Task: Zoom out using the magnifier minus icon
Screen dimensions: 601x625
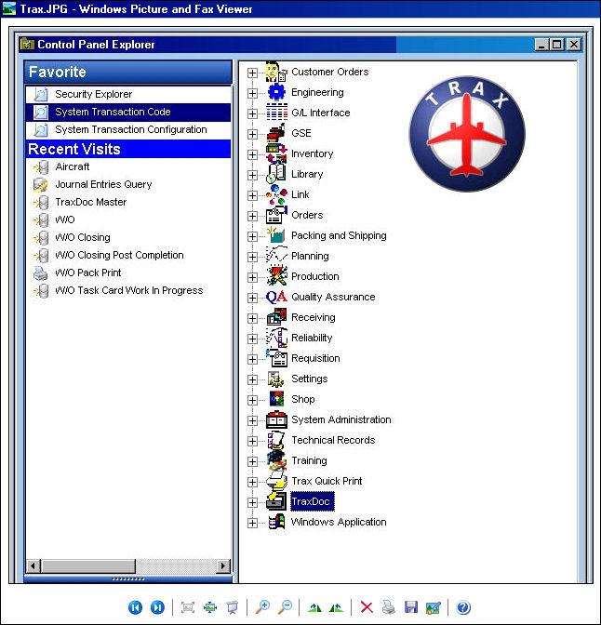Action: tap(285, 607)
